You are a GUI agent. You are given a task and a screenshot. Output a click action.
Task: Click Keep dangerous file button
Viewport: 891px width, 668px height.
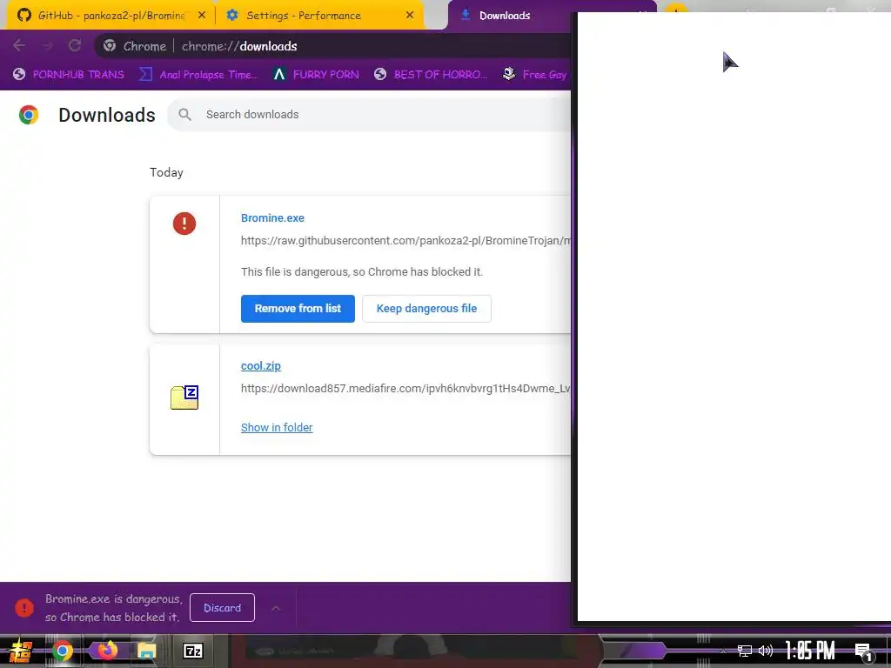(426, 309)
